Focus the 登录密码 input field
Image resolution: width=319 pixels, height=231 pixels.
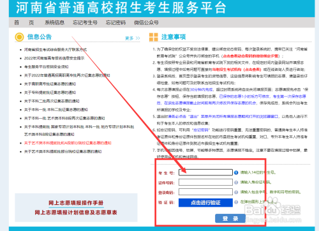pos(205,192)
